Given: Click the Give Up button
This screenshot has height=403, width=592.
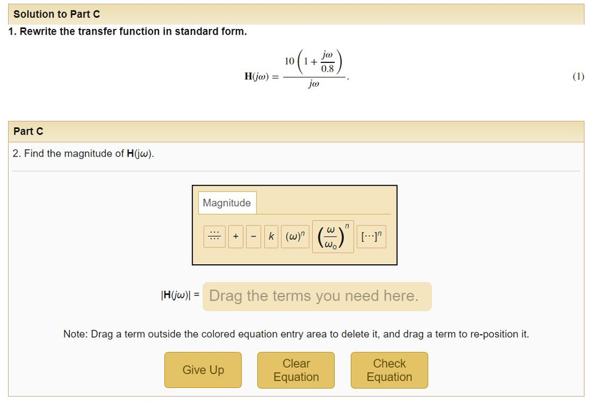Looking at the screenshot, I should click(x=202, y=370).
